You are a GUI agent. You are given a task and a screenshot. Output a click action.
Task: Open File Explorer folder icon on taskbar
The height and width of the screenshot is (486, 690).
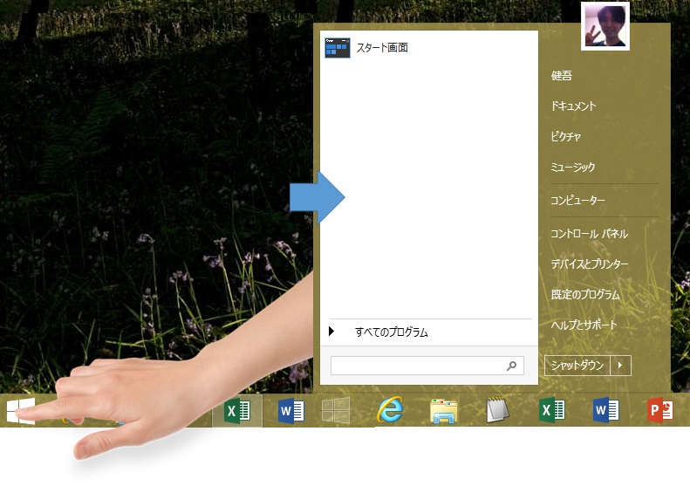pyautogui.click(x=444, y=410)
